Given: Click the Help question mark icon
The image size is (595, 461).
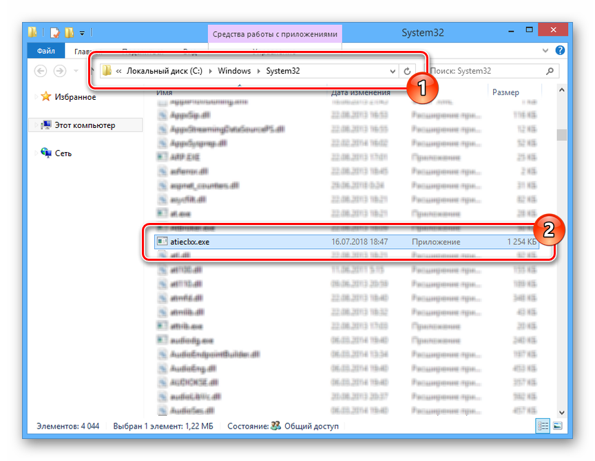Looking at the screenshot, I should pos(560,51).
